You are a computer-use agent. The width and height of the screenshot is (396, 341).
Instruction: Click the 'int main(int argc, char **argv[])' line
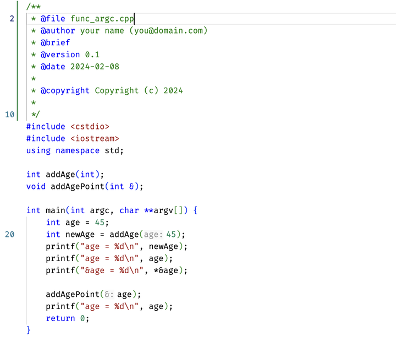[x=112, y=210]
